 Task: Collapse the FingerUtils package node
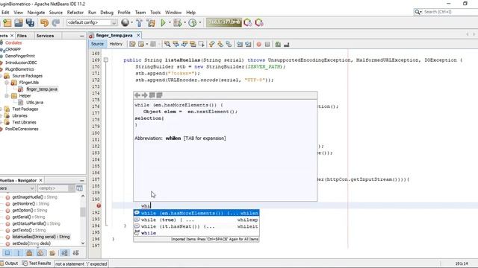[x=7, y=83]
